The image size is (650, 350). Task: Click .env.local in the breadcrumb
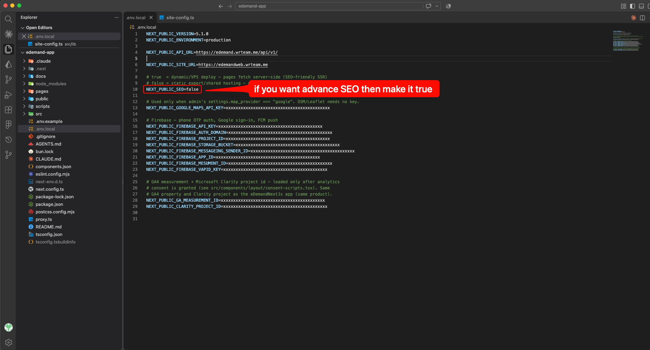(x=146, y=27)
